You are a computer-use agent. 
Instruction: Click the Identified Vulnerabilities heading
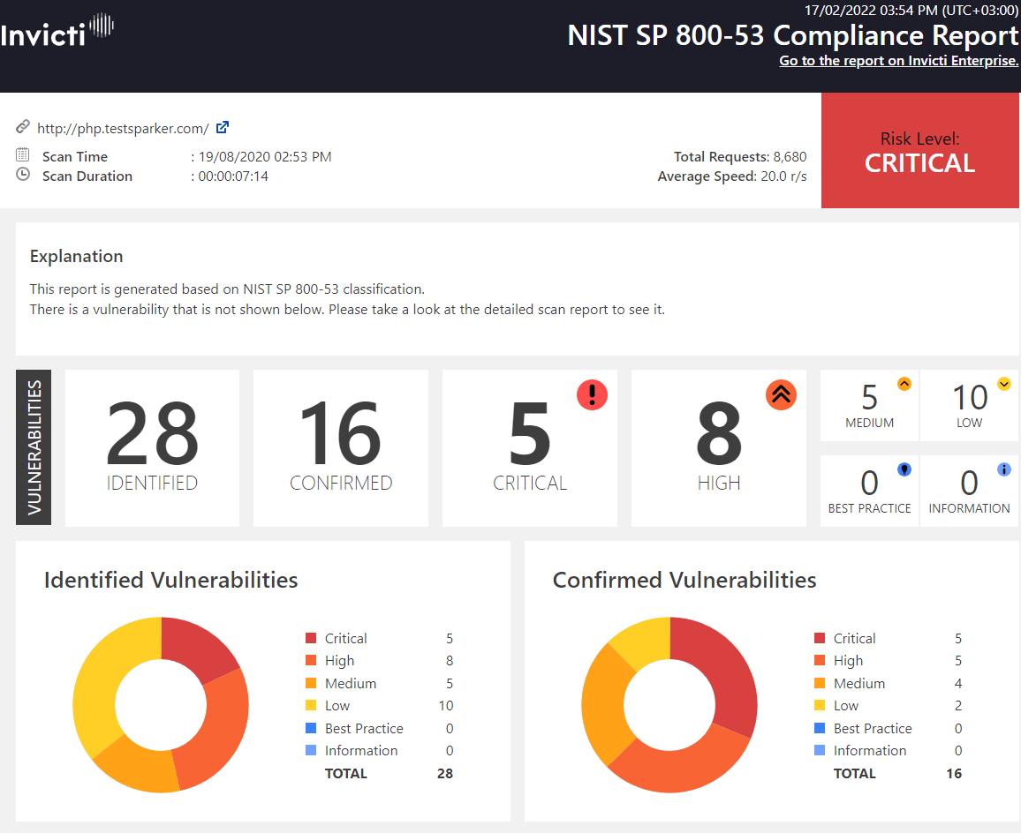coord(170,580)
